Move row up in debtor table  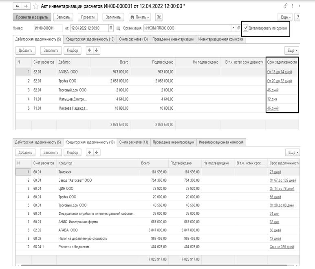(x=89, y=50)
